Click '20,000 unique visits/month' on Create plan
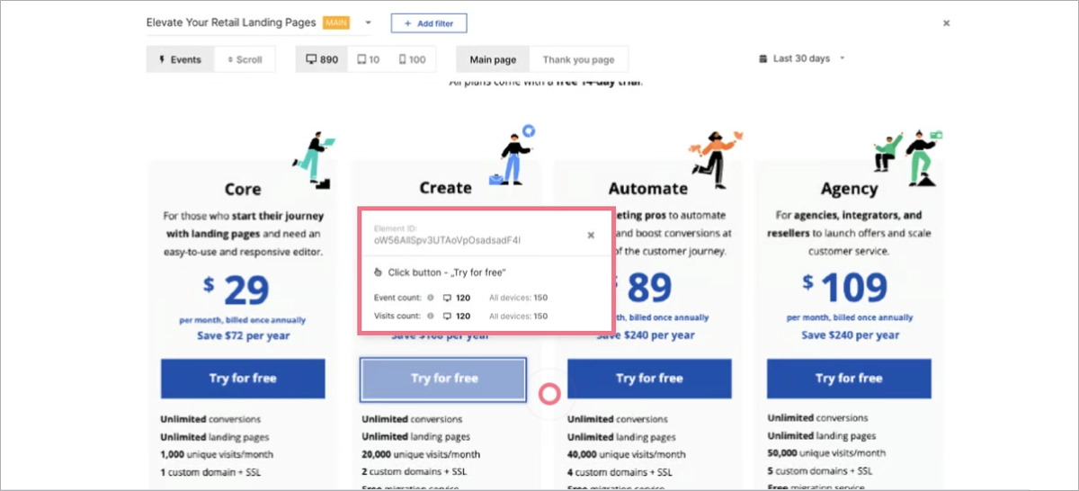Viewport: 1079px width, 491px height. pyautogui.click(x=421, y=454)
